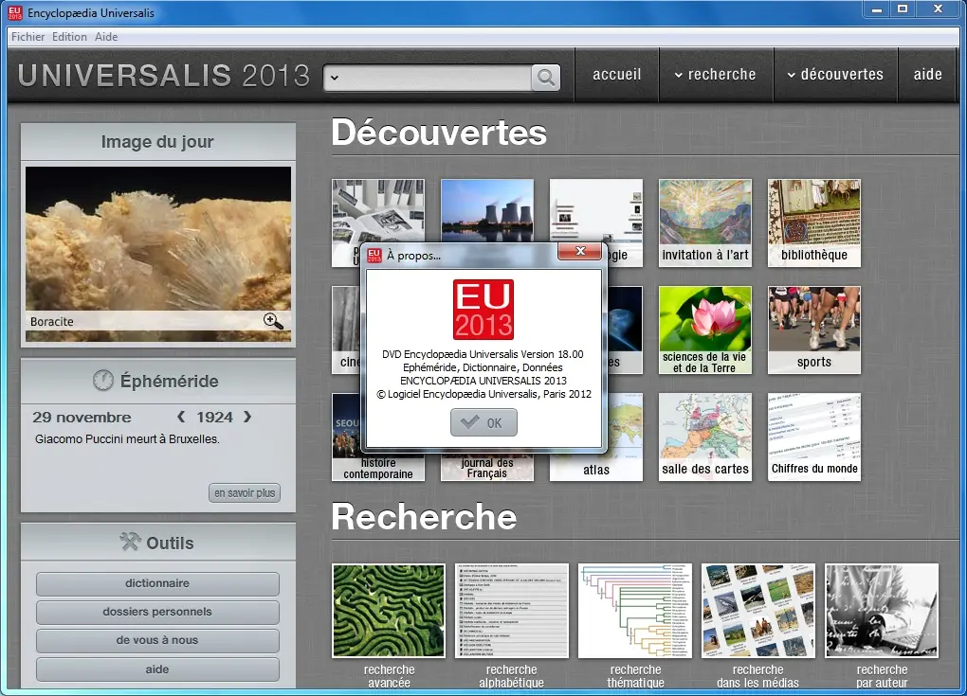The image size is (967, 696).
Task: Expand the découvertes menu
Action: tap(835, 75)
